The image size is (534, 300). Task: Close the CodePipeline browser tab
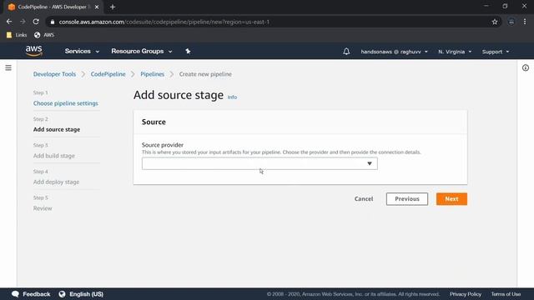coord(97,7)
